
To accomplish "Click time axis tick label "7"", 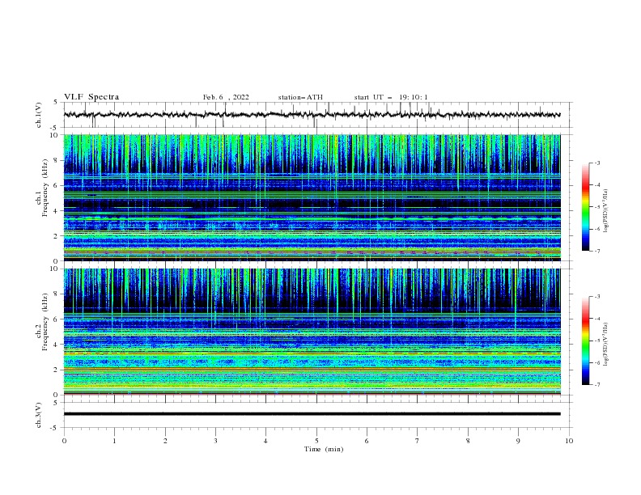I will coord(418,441).
